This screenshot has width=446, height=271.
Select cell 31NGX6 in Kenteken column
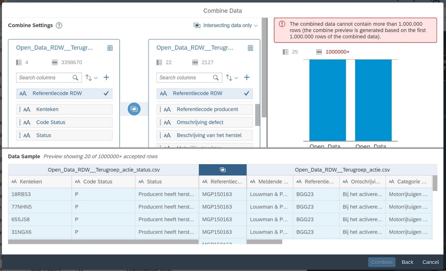40,232
